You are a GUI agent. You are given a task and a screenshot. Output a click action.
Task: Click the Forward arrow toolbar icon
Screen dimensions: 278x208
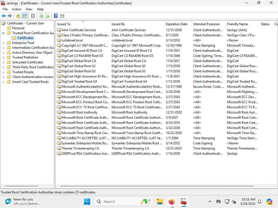pyautogui.click(x=10, y=16)
